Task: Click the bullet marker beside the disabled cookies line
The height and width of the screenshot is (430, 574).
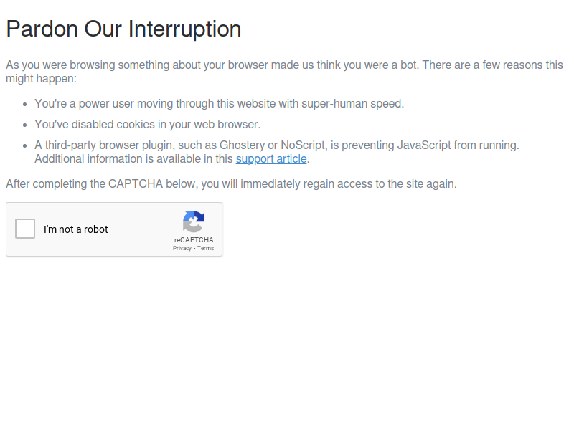Action: click(25, 125)
